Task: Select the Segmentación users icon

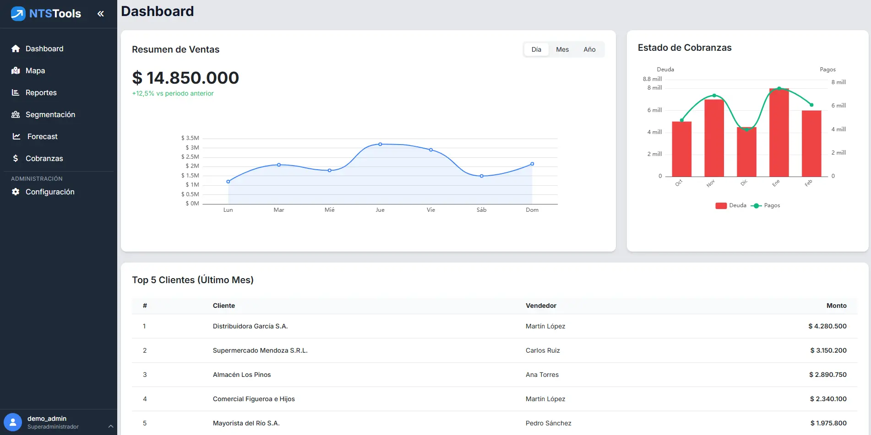Action: point(16,114)
